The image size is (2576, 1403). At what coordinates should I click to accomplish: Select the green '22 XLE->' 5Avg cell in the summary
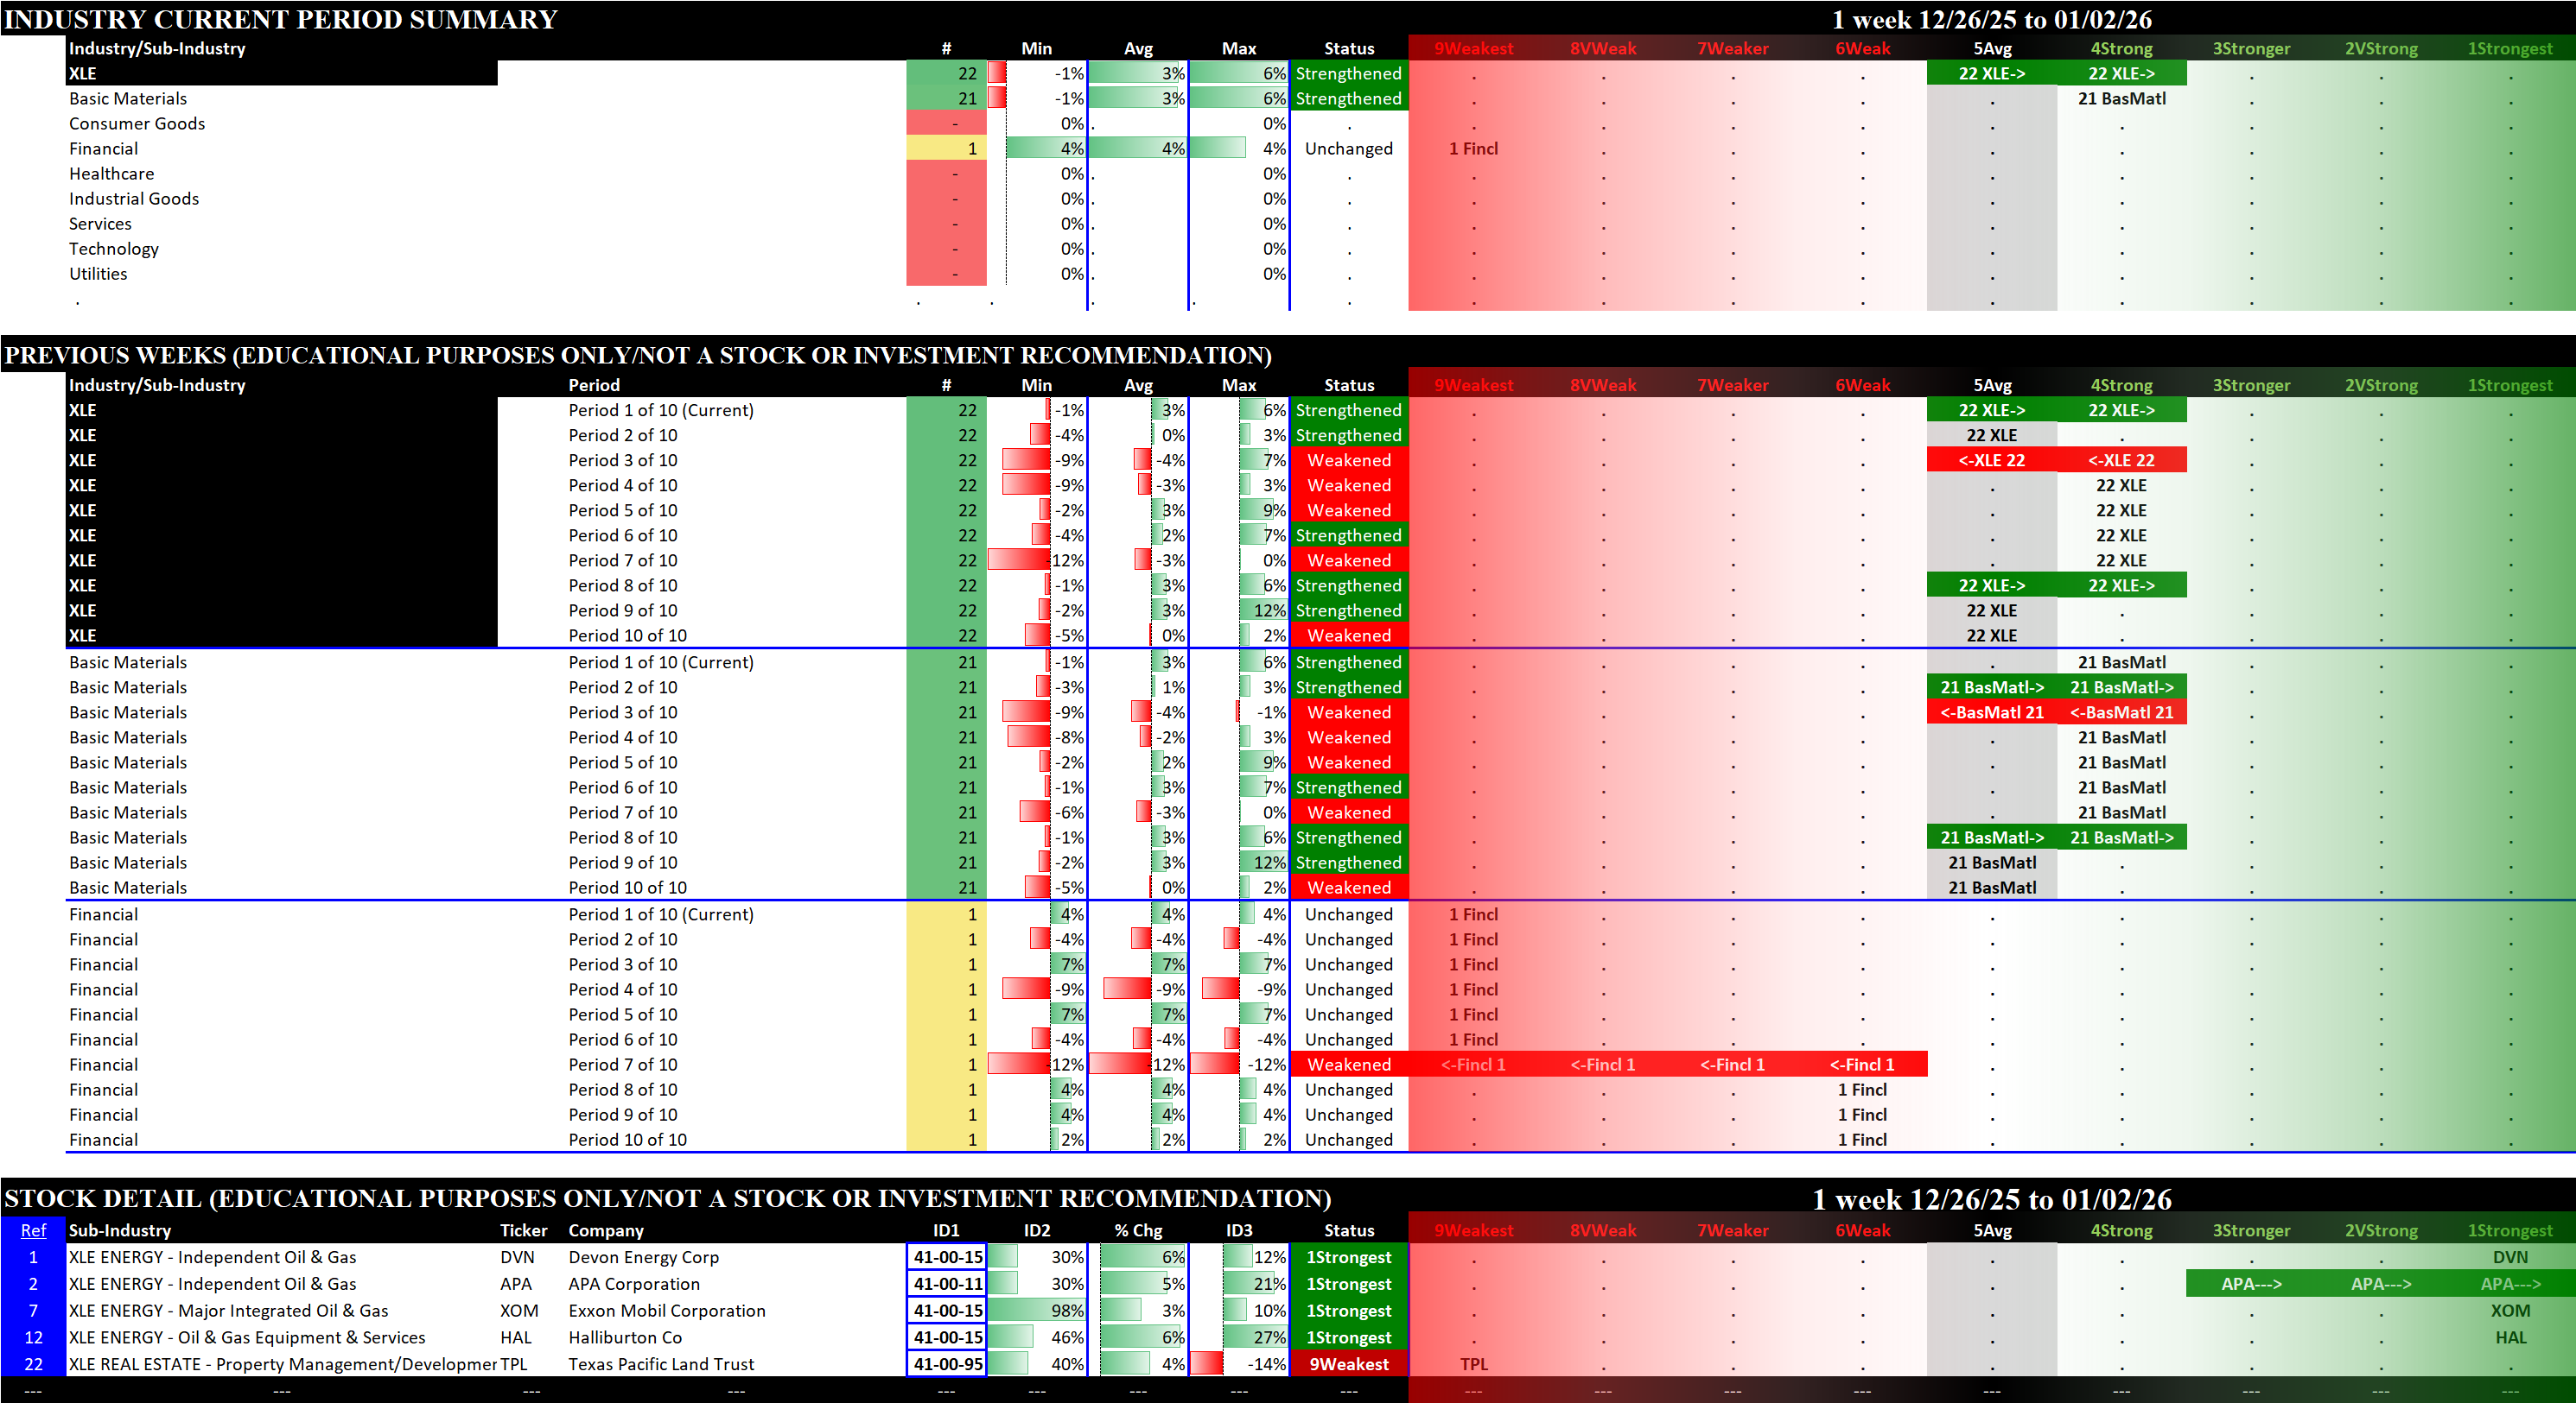(1991, 73)
